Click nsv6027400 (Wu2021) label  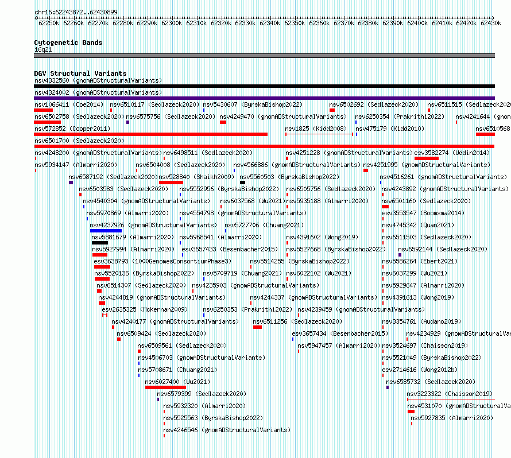pos(177,382)
